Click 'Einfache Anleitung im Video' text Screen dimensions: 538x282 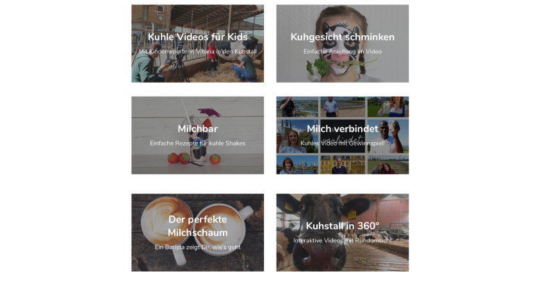click(343, 51)
